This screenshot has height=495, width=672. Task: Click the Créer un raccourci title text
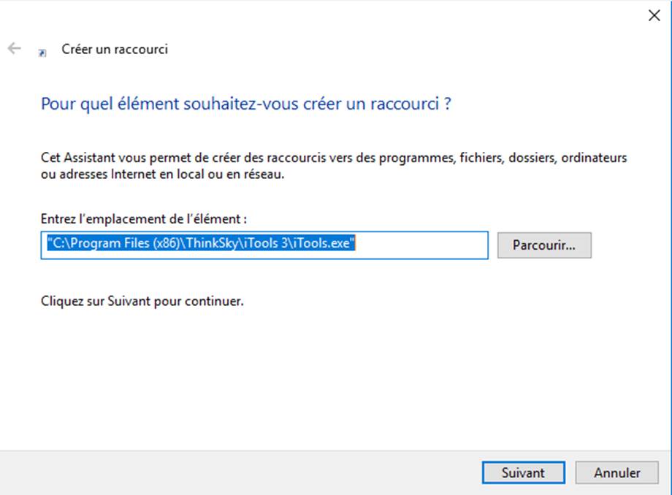[115, 49]
